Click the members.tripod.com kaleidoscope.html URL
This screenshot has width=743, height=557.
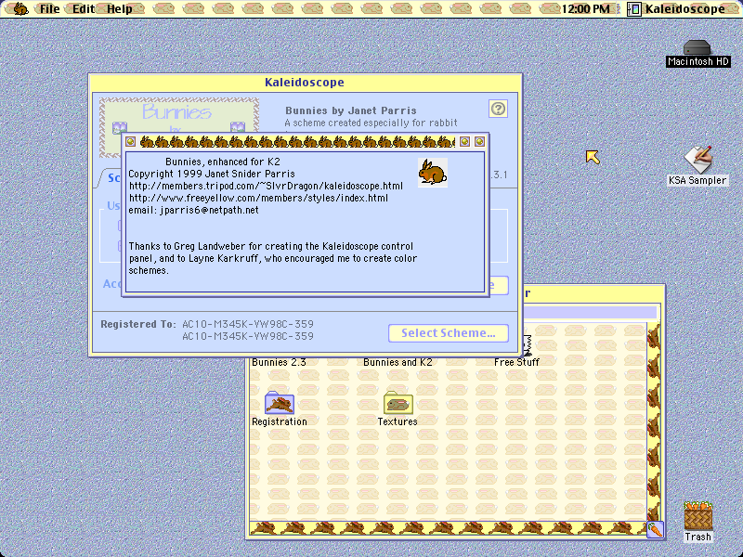(x=266, y=187)
